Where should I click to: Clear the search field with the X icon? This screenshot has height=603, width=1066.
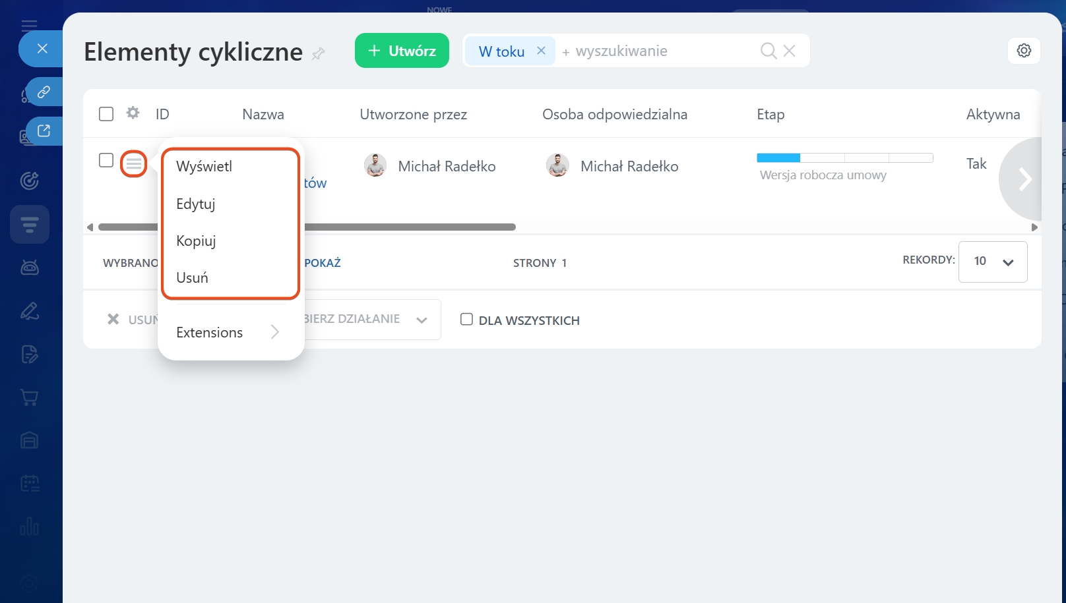[789, 51]
